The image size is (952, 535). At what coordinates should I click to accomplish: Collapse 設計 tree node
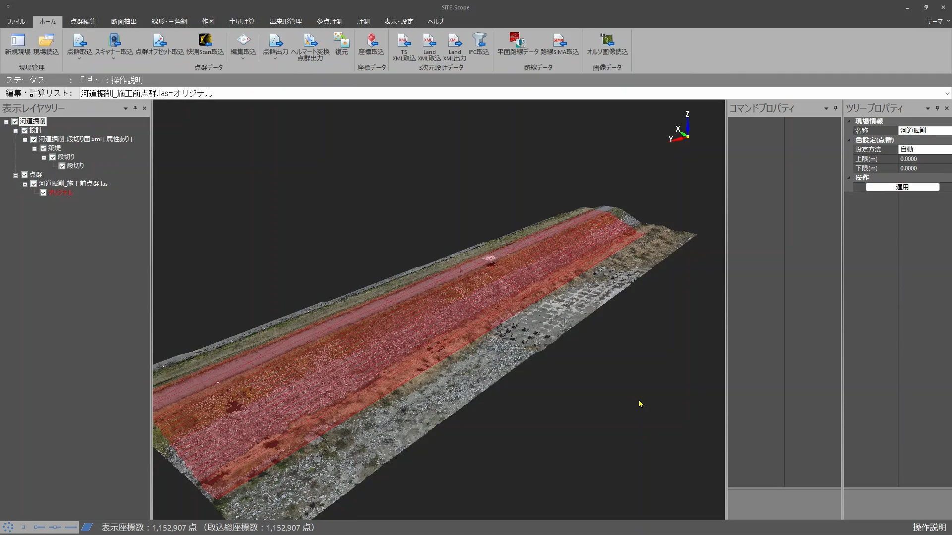[15, 131]
